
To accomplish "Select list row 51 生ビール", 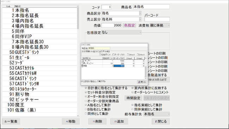I will point(39,57).
